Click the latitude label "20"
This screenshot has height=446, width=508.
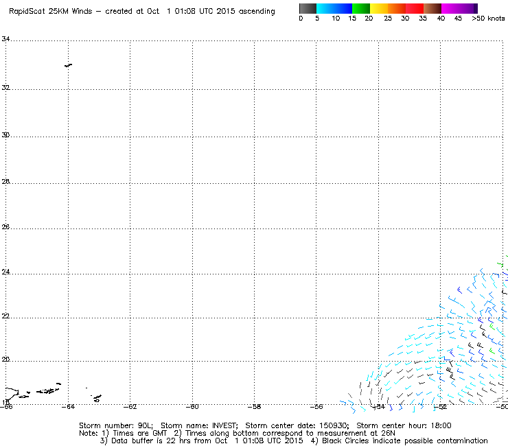coord(5,360)
